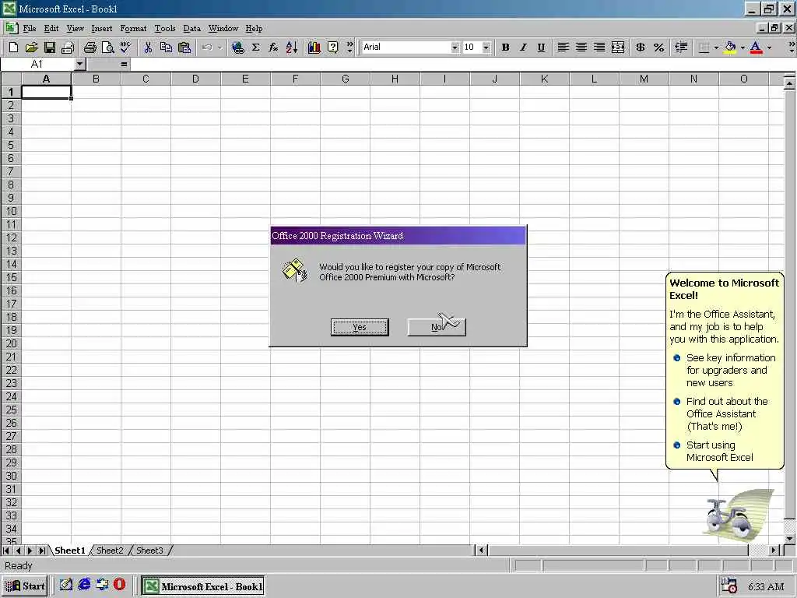
Task: Click the New workbook icon
Action: click(14, 47)
